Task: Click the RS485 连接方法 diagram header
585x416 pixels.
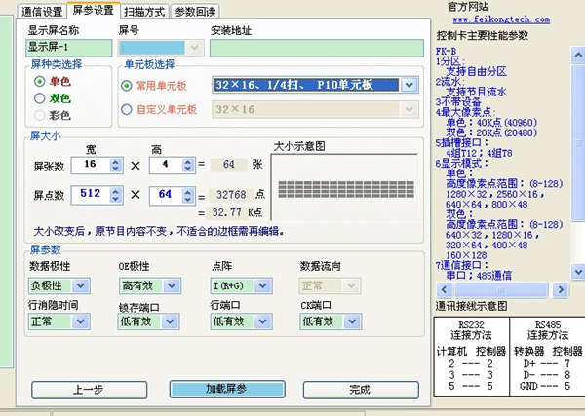Action: pyautogui.click(x=548, y=330)
